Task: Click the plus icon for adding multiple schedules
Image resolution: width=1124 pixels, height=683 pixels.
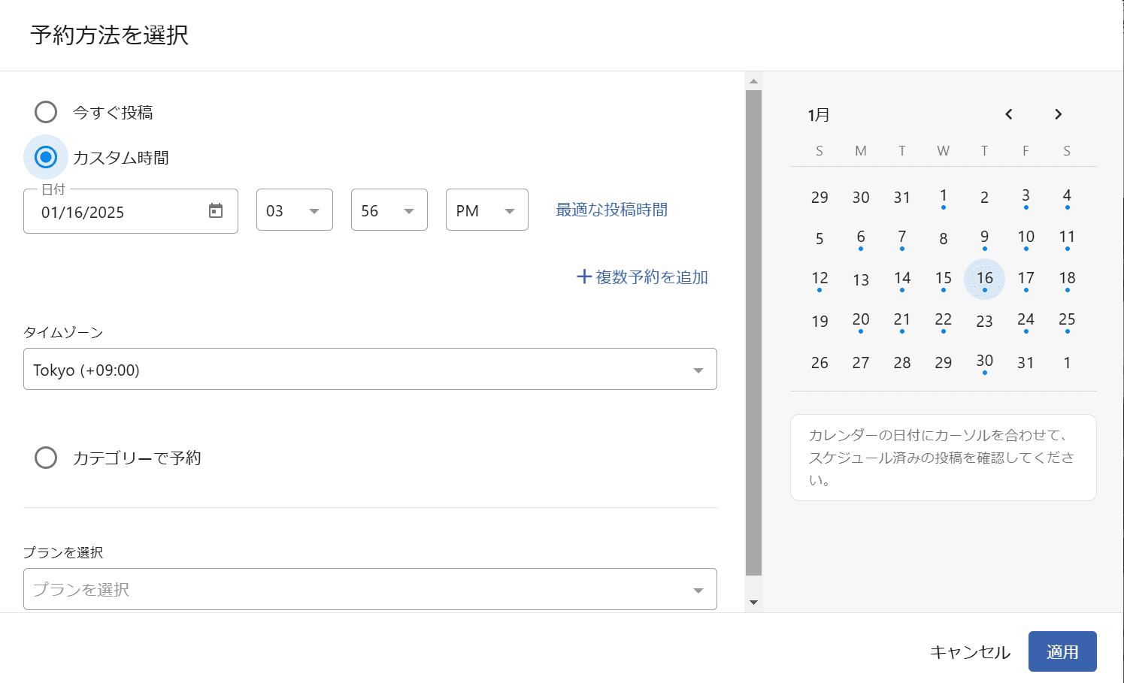Action: click(x=584, y=277)
